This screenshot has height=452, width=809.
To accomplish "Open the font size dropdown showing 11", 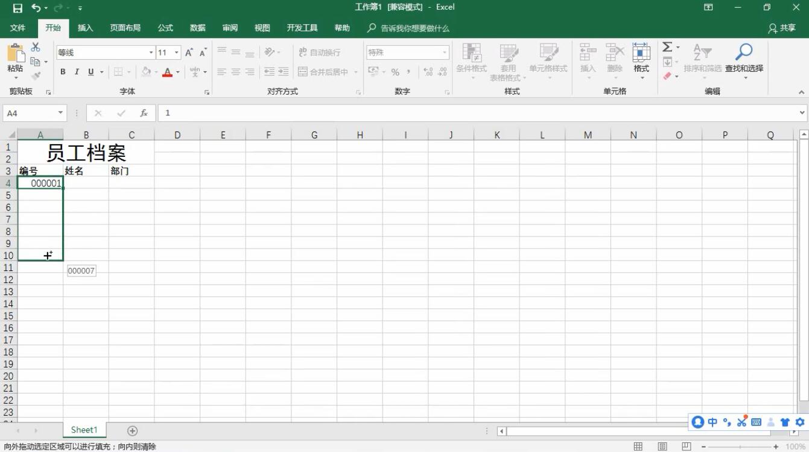I will pyautogui.click(x=177, y=53).
